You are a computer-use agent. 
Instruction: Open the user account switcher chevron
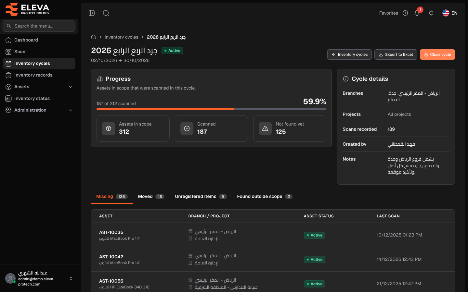[71, 278]
